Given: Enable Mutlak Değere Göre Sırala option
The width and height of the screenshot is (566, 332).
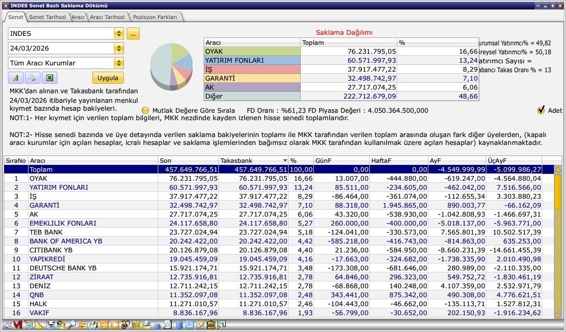Looking at the screenshot, I should click(146, 111).
